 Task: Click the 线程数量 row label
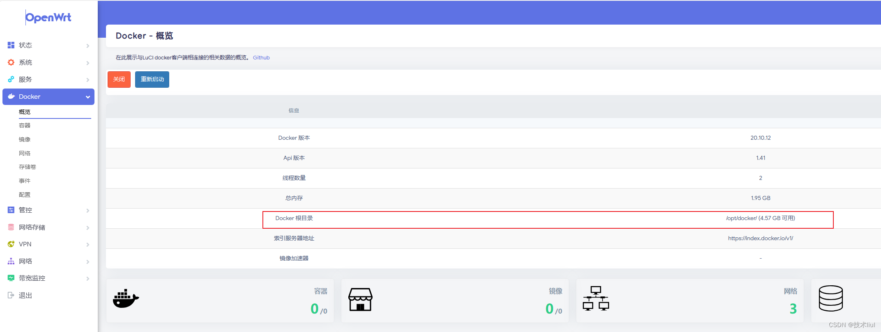(294, 178)
